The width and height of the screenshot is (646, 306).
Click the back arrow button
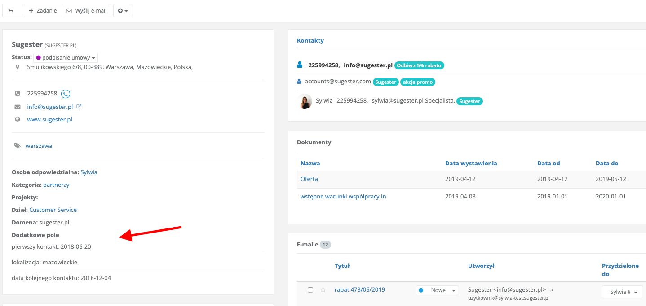pyautogui.click(x=11, y=11)
